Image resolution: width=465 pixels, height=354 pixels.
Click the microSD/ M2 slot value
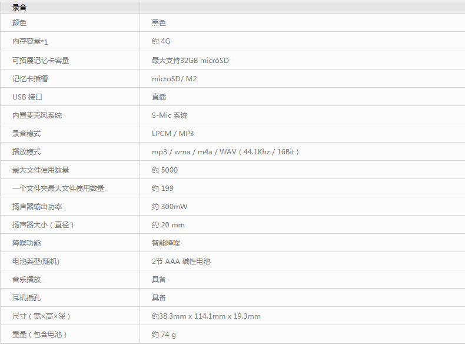(x=174, y=78)
